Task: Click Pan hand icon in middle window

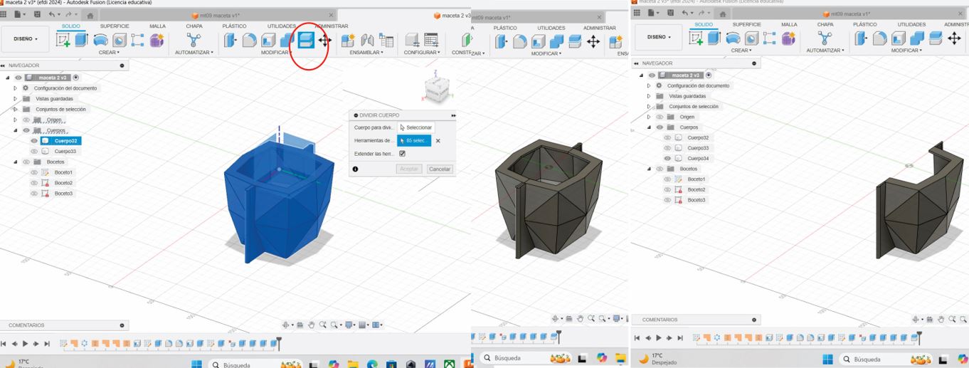Action: point(580,318)
